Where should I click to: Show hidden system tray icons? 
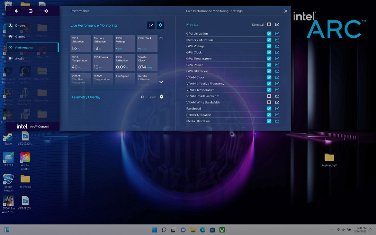331,230
